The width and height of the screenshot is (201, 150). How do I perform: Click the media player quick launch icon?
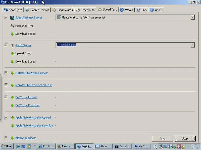29,146
